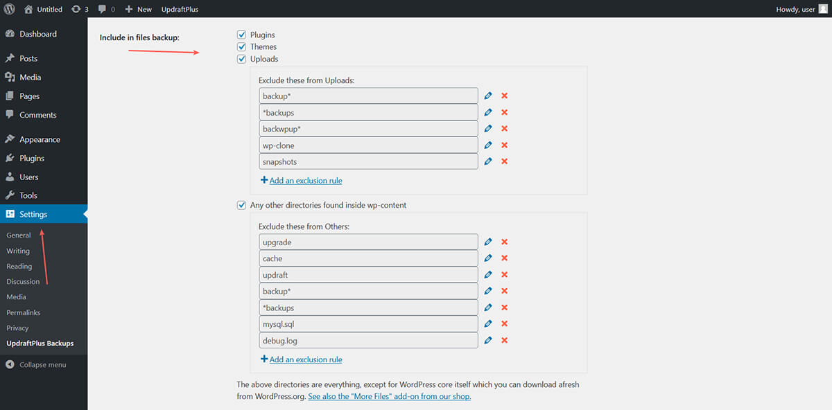Add an exclusion rule for Others

[x=302, y=359]
